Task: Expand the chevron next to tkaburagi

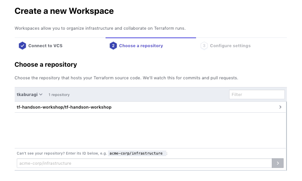Action: [41, 94]
